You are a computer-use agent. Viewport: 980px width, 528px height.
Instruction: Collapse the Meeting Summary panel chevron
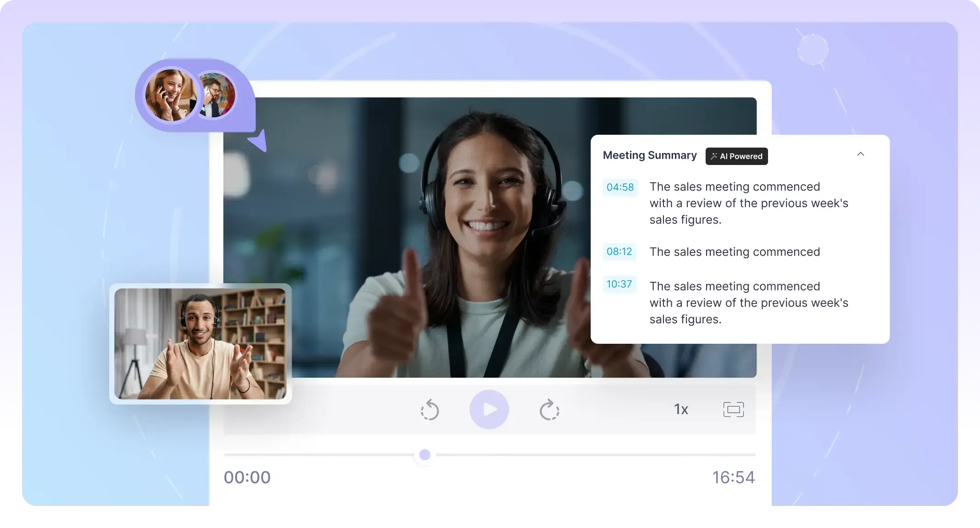click(861, 154)
